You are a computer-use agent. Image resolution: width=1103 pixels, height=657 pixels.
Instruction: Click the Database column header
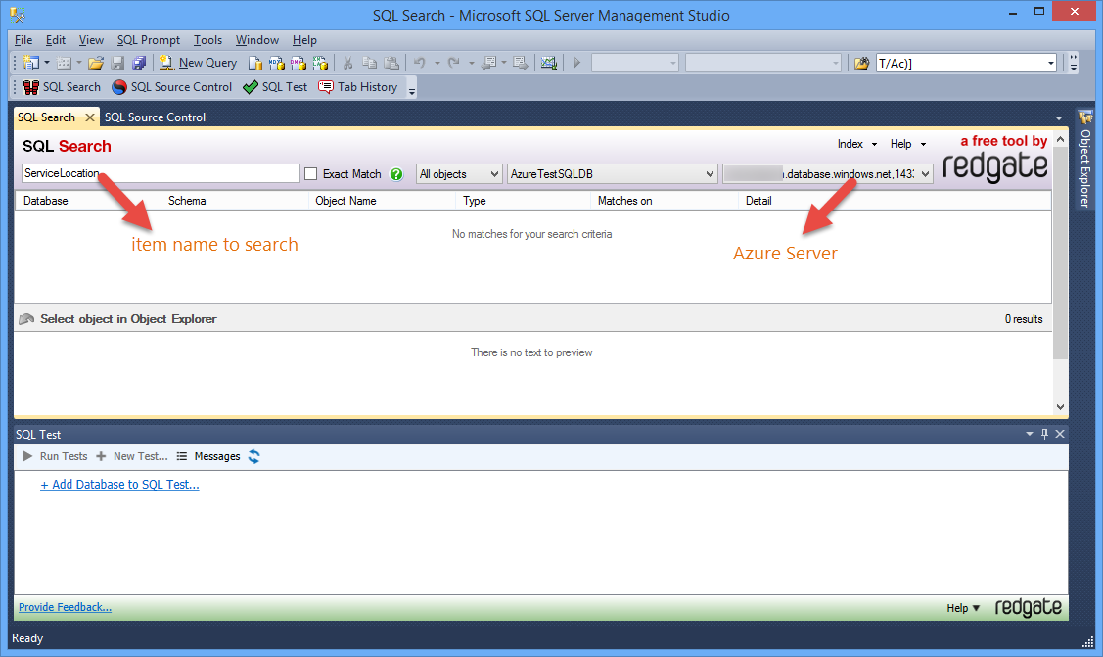pos(88,201)
